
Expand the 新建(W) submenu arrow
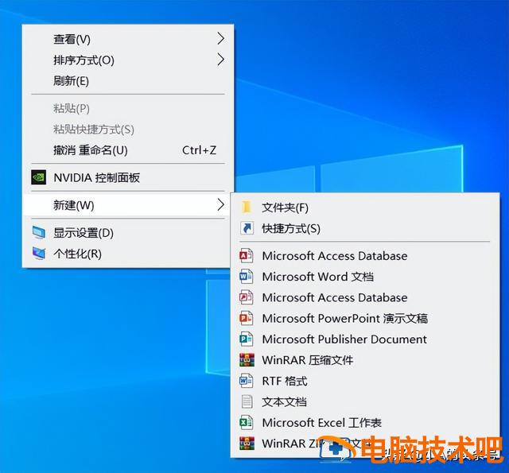pos(221,205)
